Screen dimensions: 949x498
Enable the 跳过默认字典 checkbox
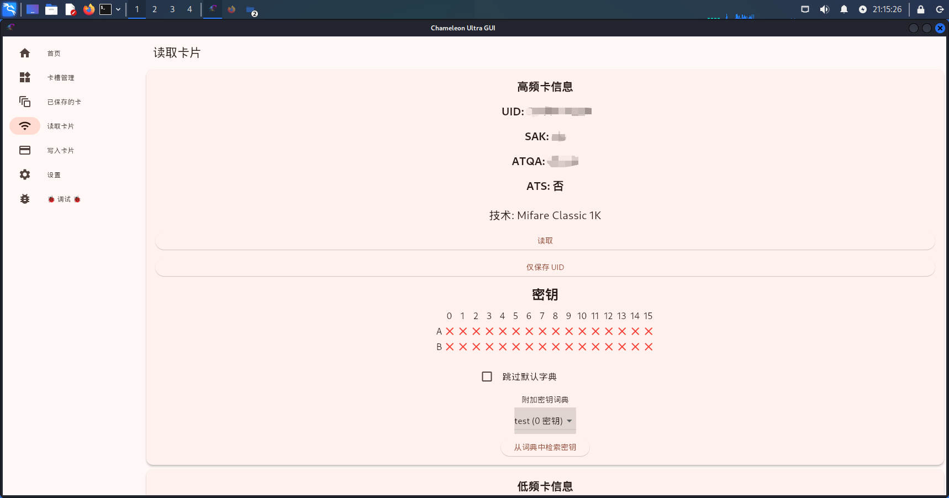(487, 377)
